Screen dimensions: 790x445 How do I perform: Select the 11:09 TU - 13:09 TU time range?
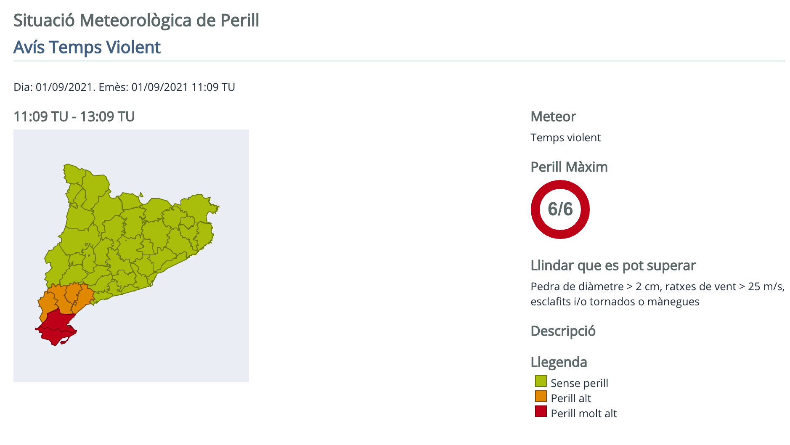coord(74,117)
